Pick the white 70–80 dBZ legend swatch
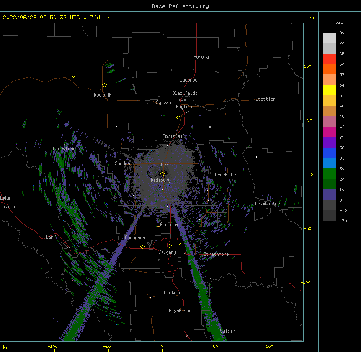The height and width of the screenshot is (352, 361). tap(329, 38)
